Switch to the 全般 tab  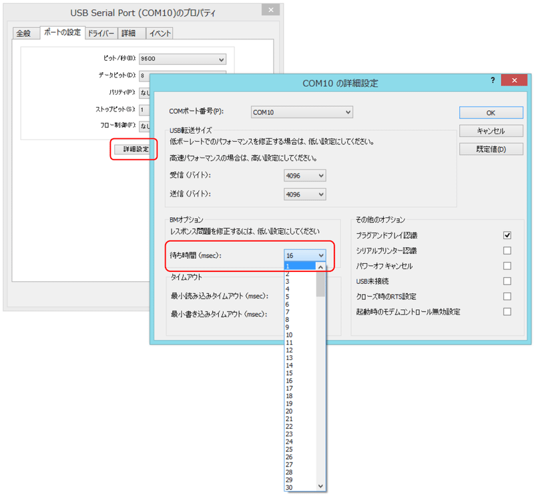(x=23, y=33)
